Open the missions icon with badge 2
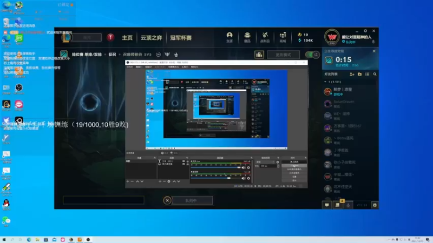433x243 pixels. (337, 205)
